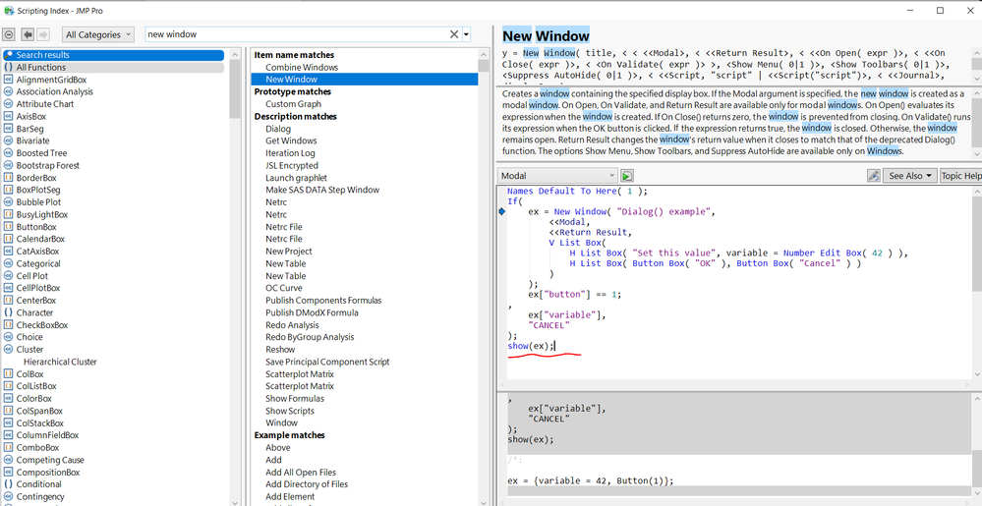
Task: Click in the new window search field
Action: coord(295,34)
